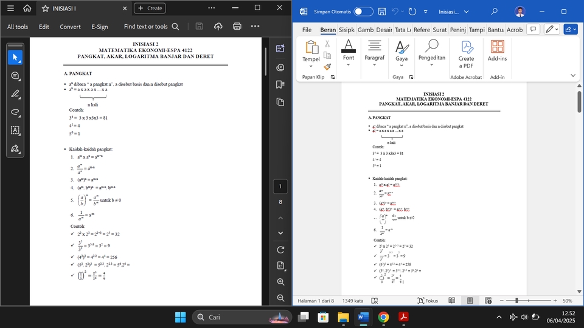Open Add-ins in Word ribbon
Screen dimensions: 584x328
pos(497,51)
